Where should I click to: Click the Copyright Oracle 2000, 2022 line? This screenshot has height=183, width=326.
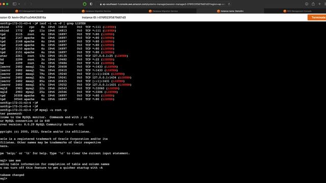[45, 132]
